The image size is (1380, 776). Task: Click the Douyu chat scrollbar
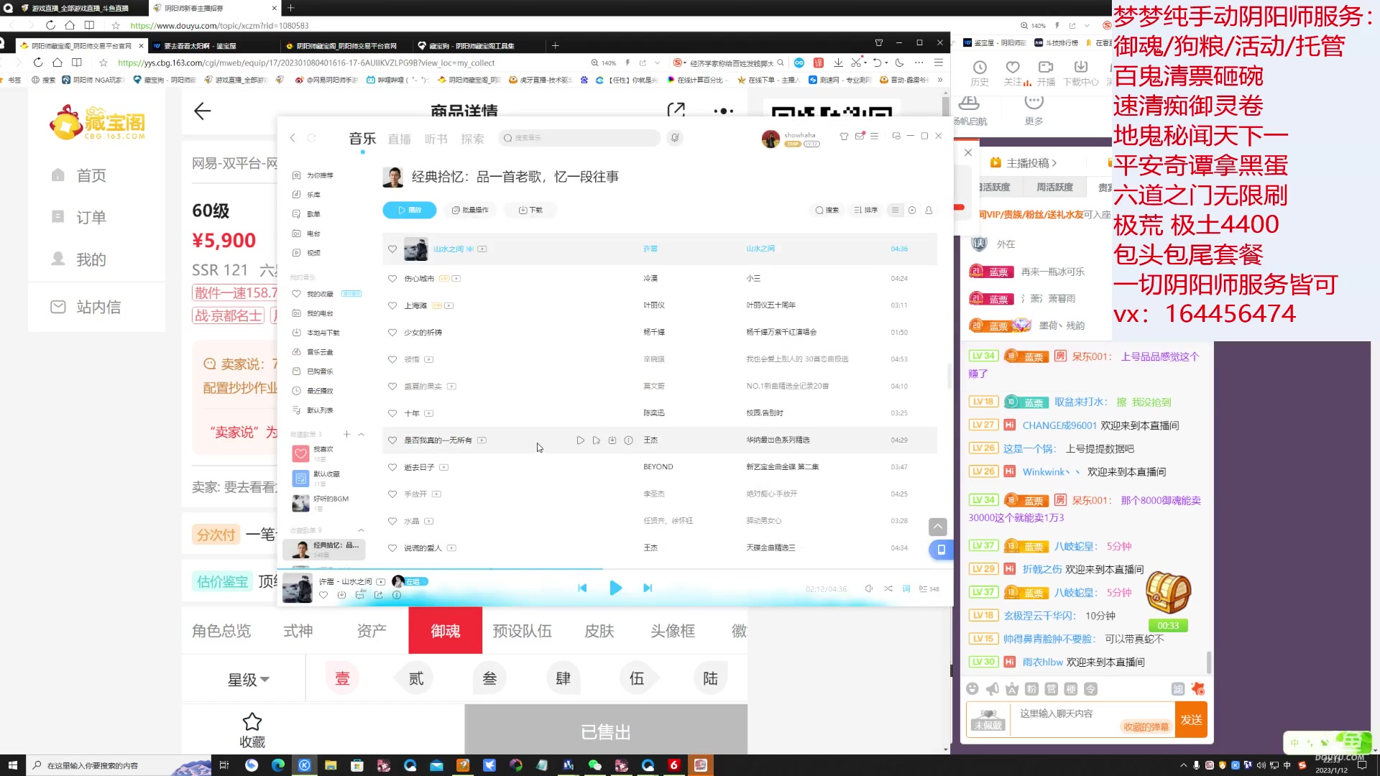(x=1209, y=662)
